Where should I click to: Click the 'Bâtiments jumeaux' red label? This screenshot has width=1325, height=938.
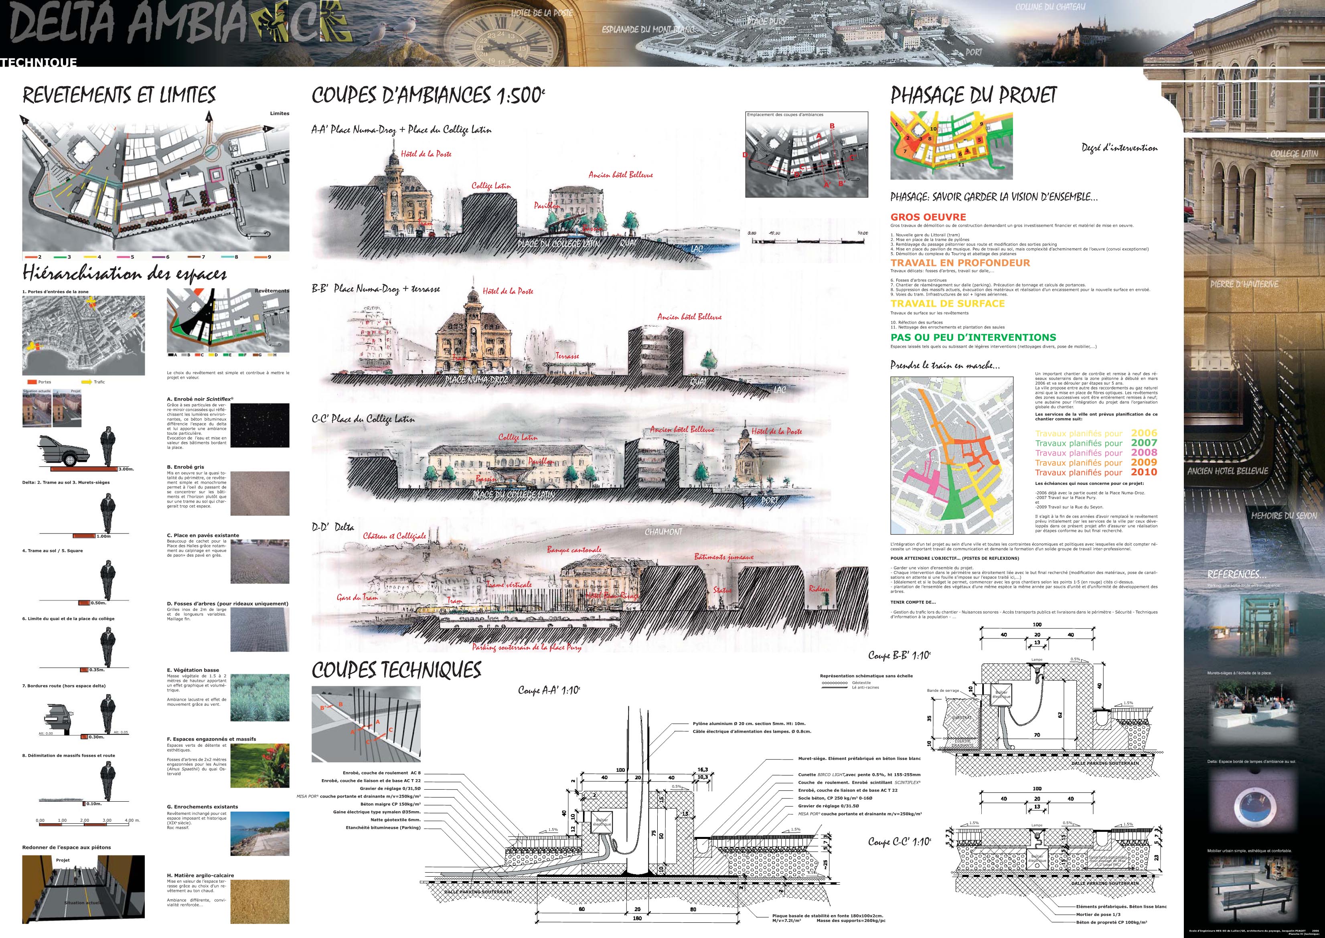tap(724, 557)
